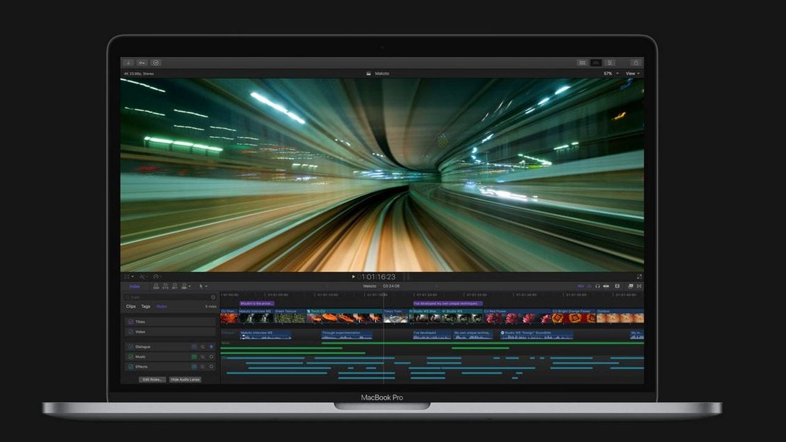Toggle the Browser panel layout icon
786x442 pixels.
pos(582,63)
